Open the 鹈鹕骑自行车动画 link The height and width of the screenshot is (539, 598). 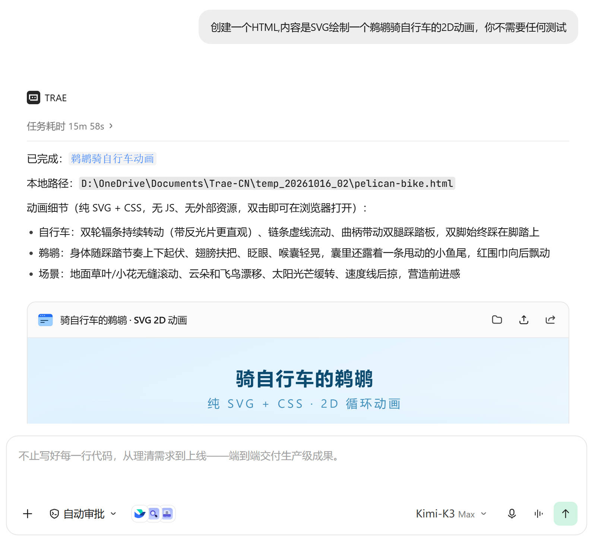tap(112, 159)
